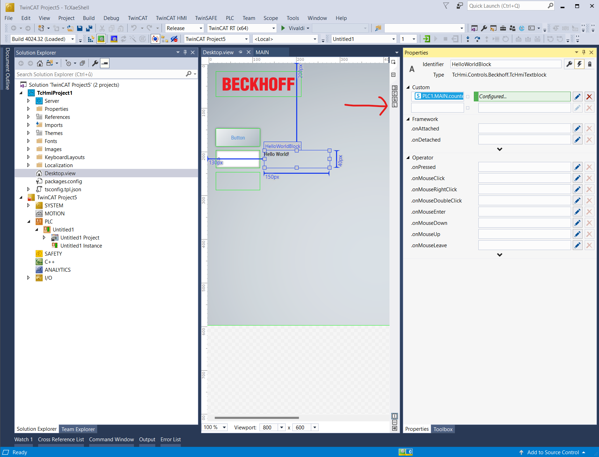599x457 pixels.
Task: Select the Button control on the canvas
Action: click(x=238, y=138)
